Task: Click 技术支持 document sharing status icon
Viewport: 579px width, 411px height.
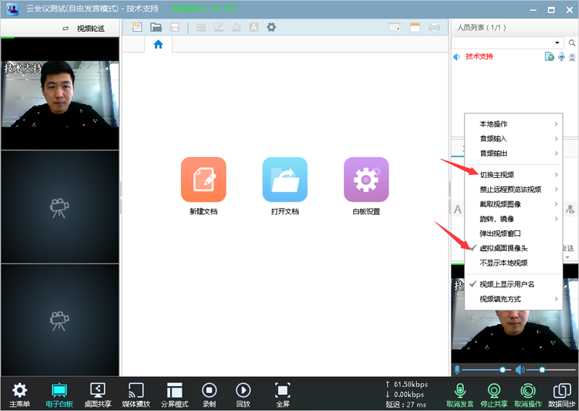Action: tap(549, 56)
